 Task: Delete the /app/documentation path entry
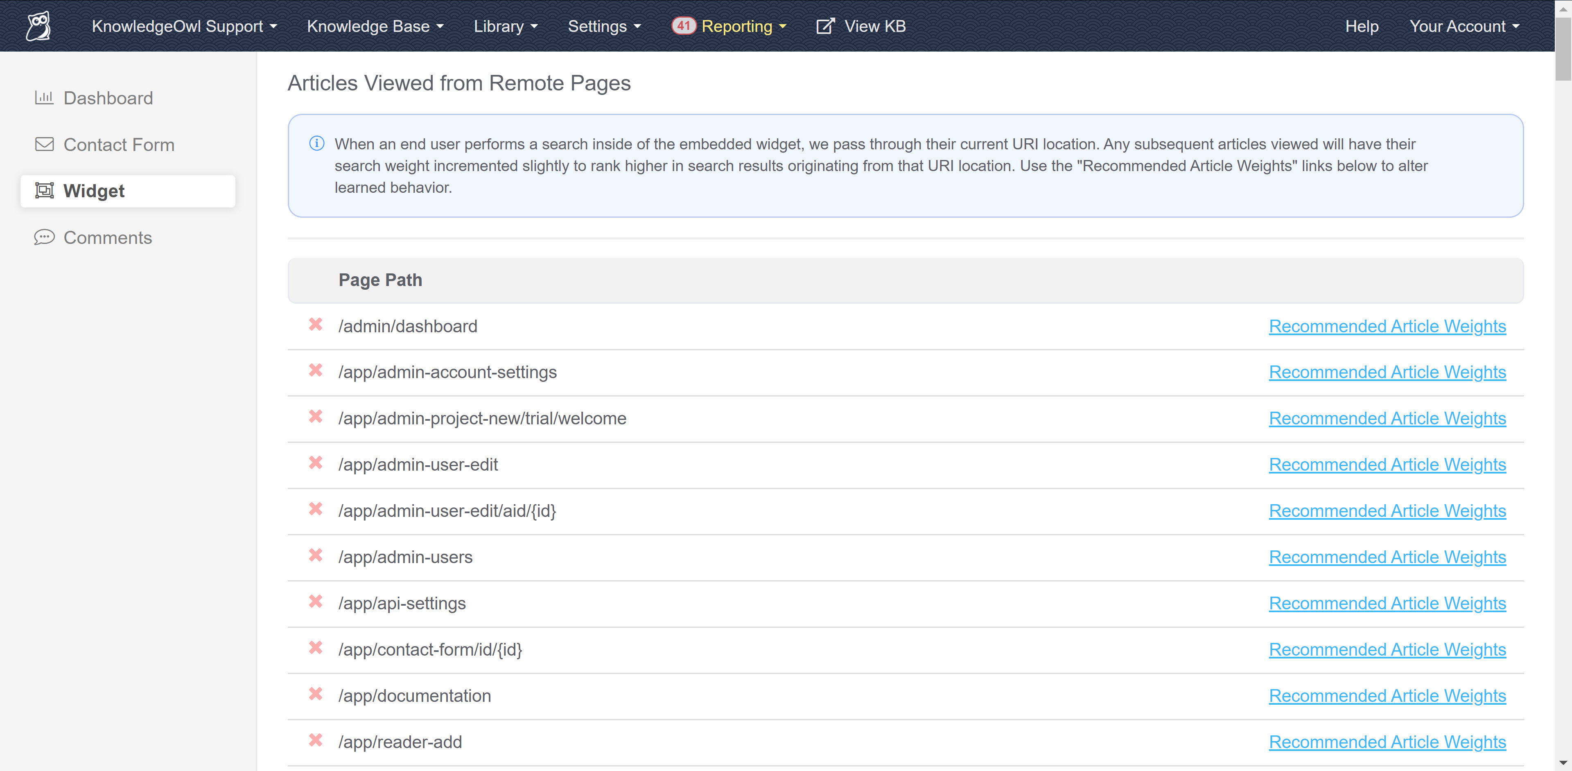coord(316,694)
